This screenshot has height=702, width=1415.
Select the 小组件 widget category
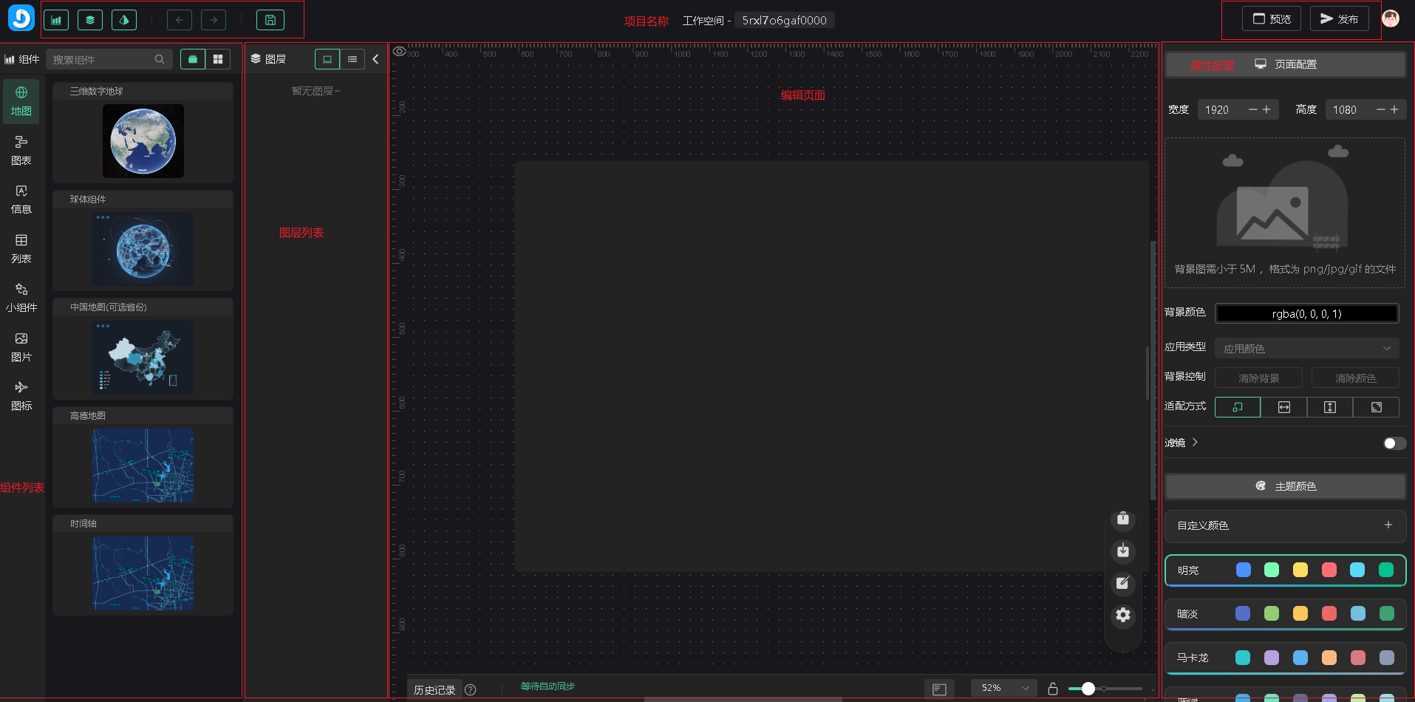pyautogui.click(x=21, y=297)
